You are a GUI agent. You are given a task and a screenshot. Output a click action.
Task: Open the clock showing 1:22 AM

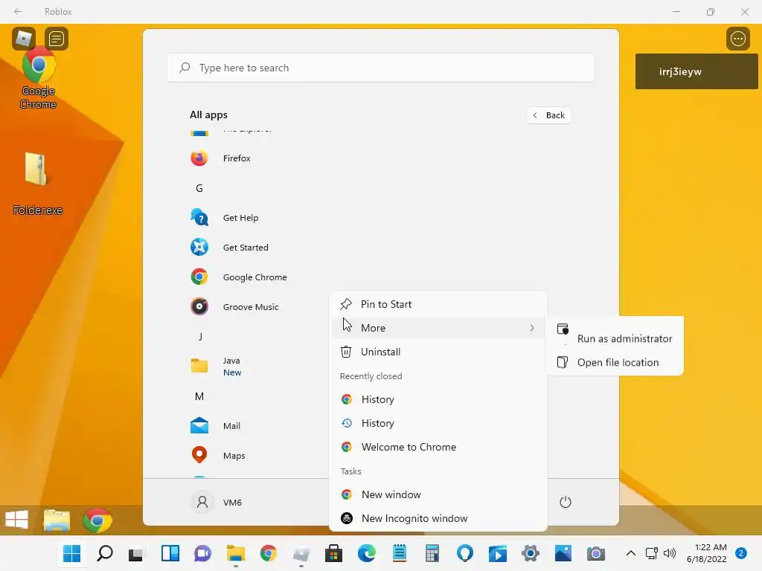pyautogui.click(x=706, y=553)
